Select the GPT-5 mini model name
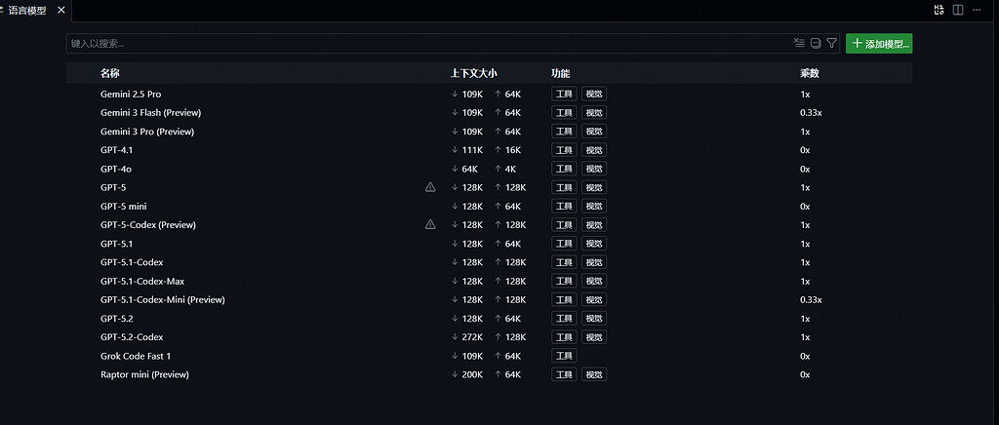Screen dimensions: 999x425 [124, 206]
